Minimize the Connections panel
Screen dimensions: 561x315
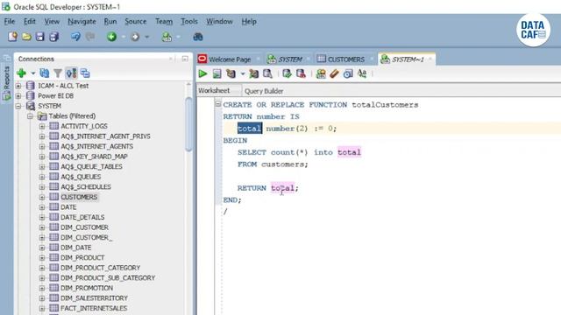(x=185, y=59)
